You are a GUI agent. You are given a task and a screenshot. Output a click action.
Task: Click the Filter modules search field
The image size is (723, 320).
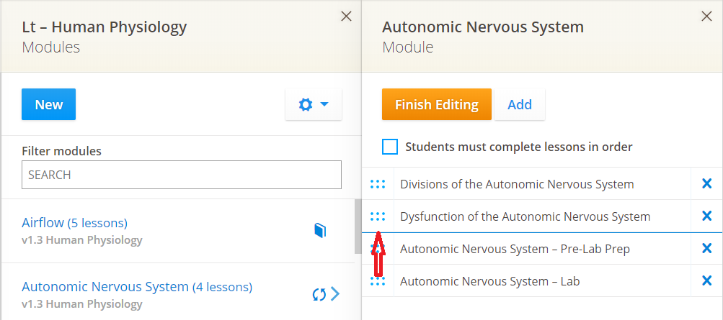[181, 175]
